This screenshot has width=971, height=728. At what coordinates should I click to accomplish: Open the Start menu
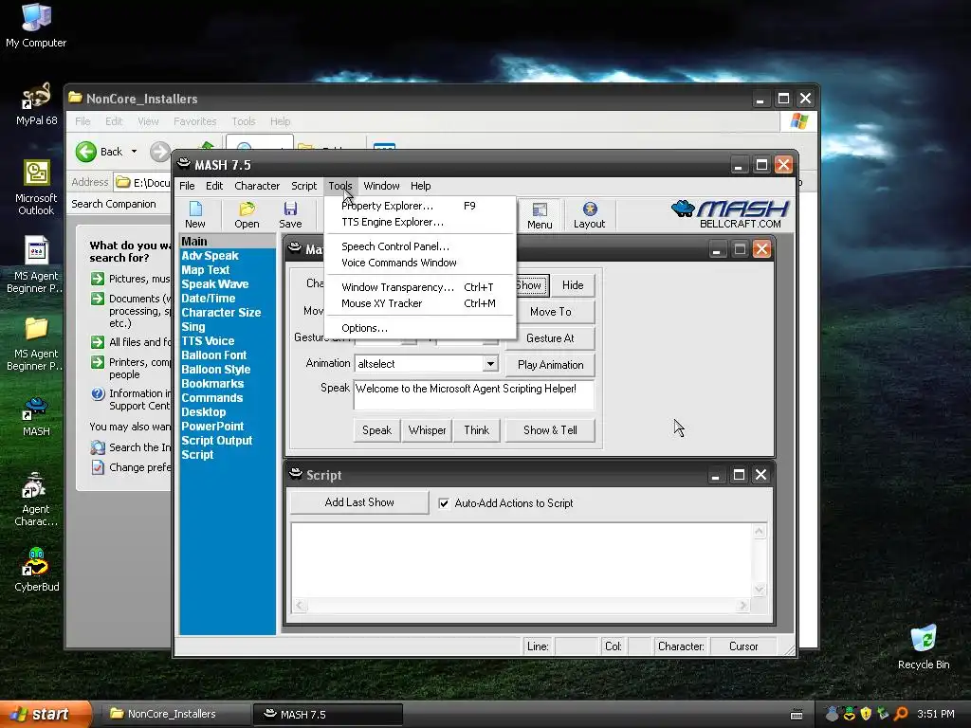(x=46, y=714)
